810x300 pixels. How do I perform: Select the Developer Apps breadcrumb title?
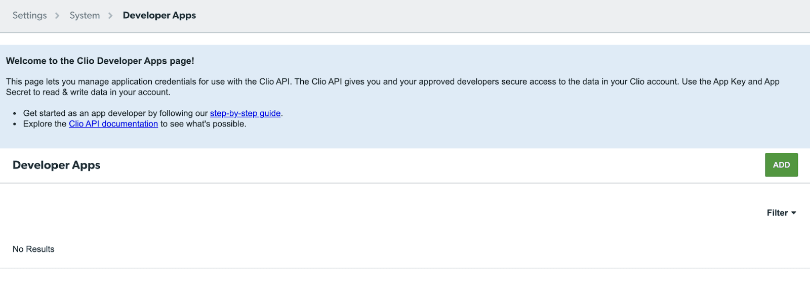click(x=159, y=16)
